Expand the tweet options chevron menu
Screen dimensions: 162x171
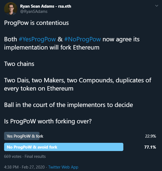157,6
